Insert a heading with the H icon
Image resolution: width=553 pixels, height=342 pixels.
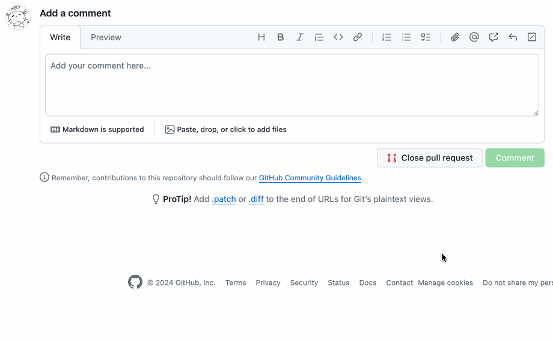(261, 37)
